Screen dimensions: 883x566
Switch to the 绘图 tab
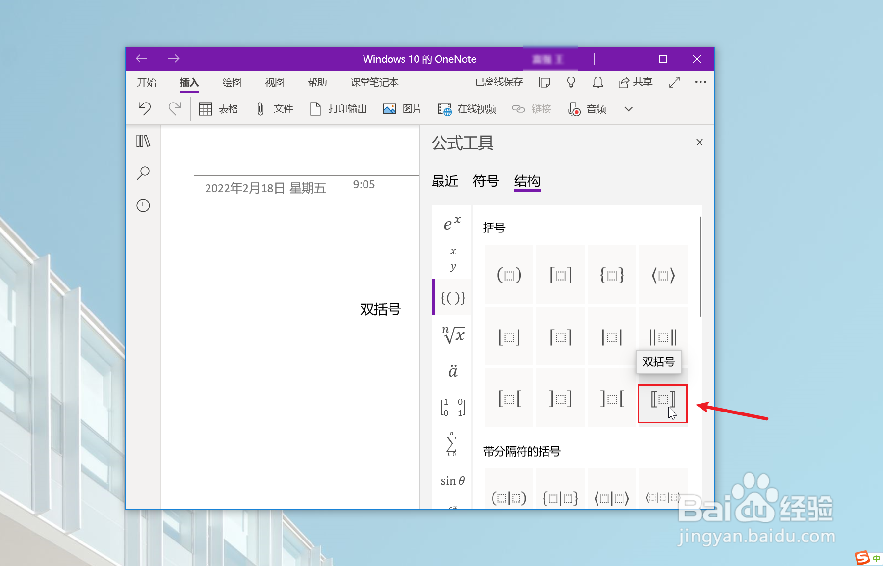(x=232, y=82)
